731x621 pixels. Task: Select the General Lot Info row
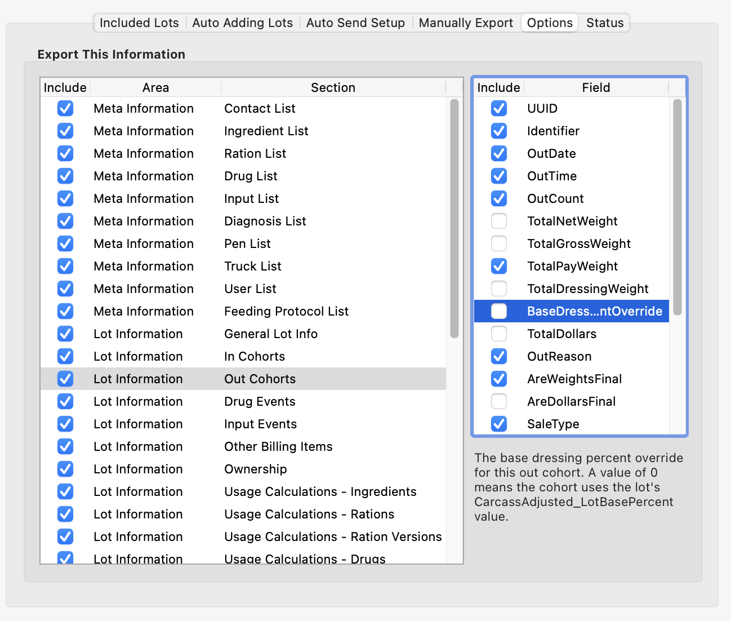tap(243, 334)
